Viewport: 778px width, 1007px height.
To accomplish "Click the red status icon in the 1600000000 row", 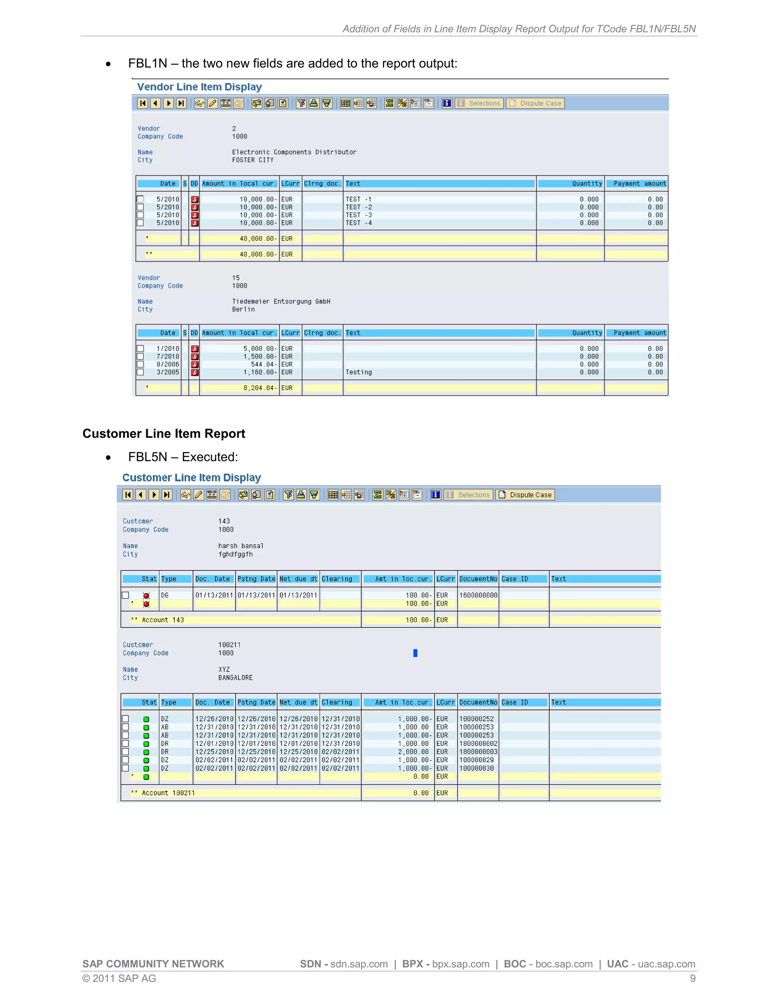I will 146,596.
